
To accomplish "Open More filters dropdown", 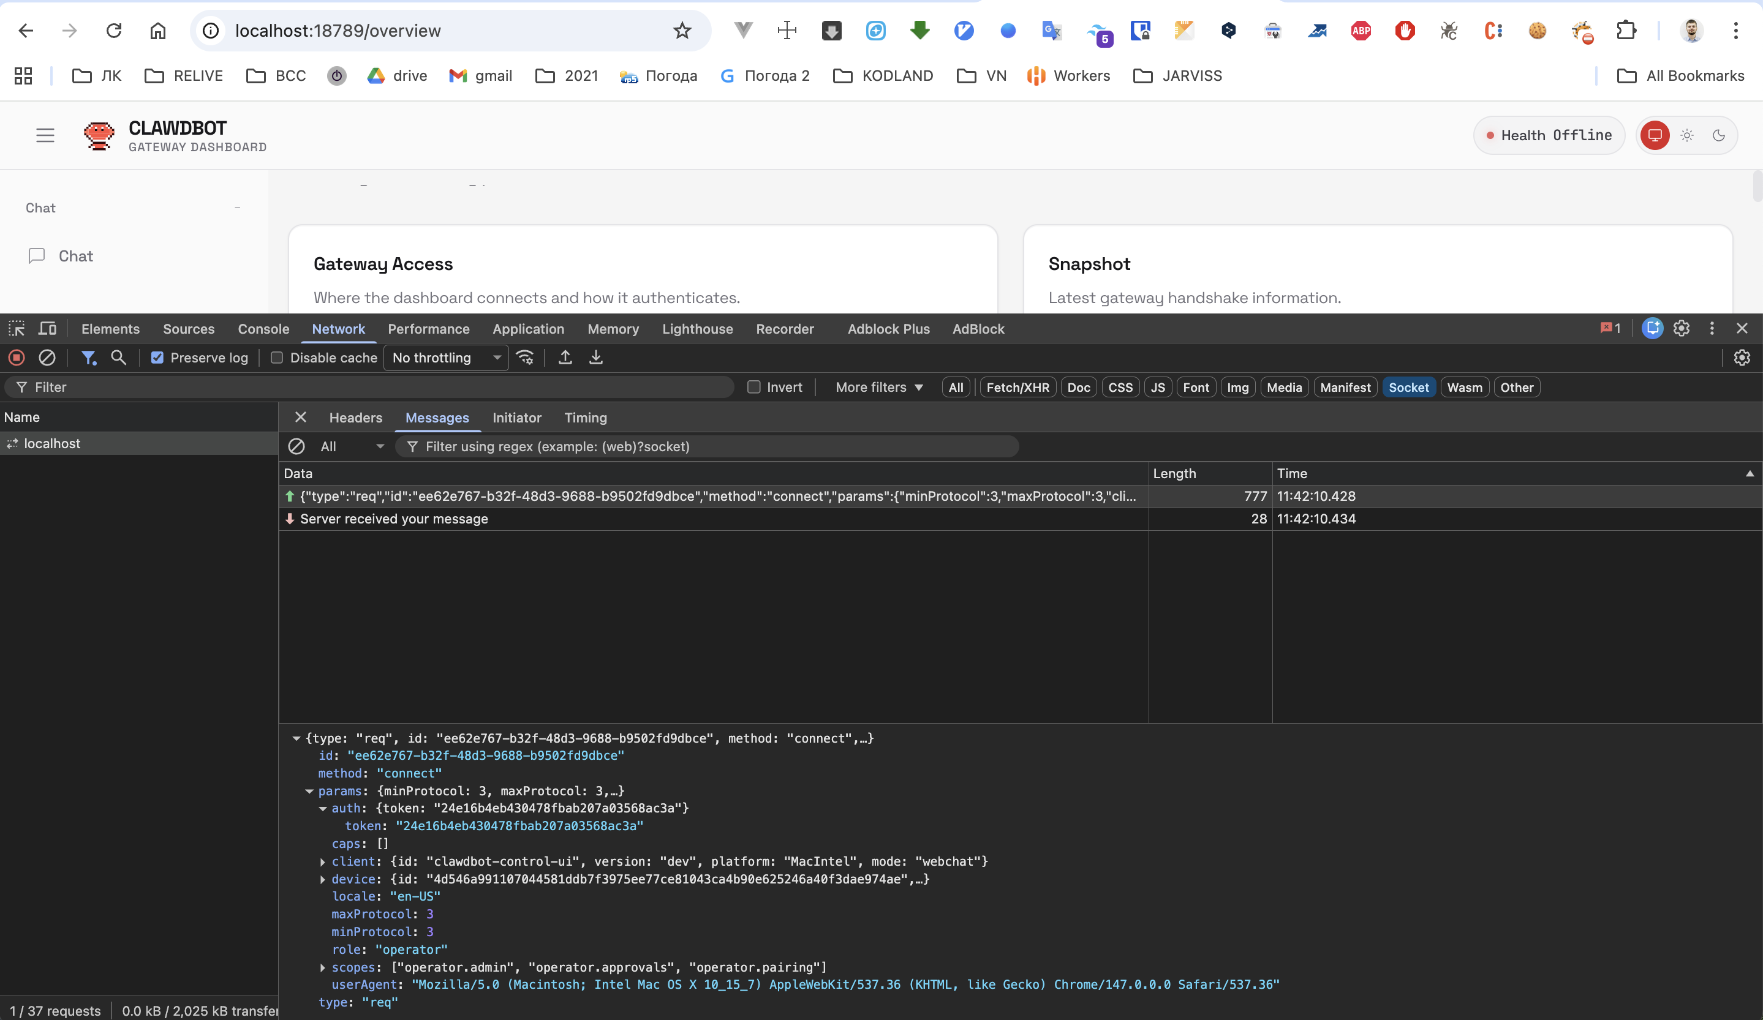I will point(880,388).
